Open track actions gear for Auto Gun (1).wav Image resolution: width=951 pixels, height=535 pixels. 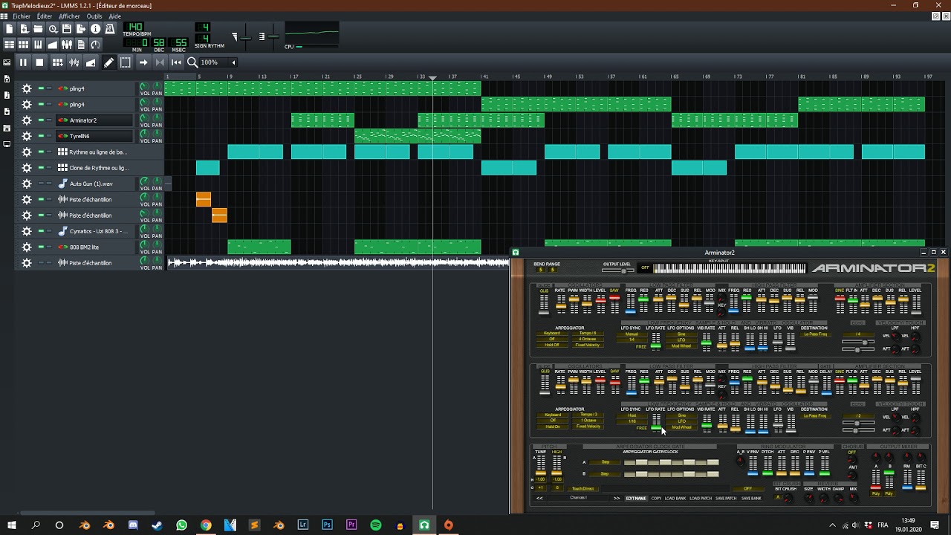27,184
